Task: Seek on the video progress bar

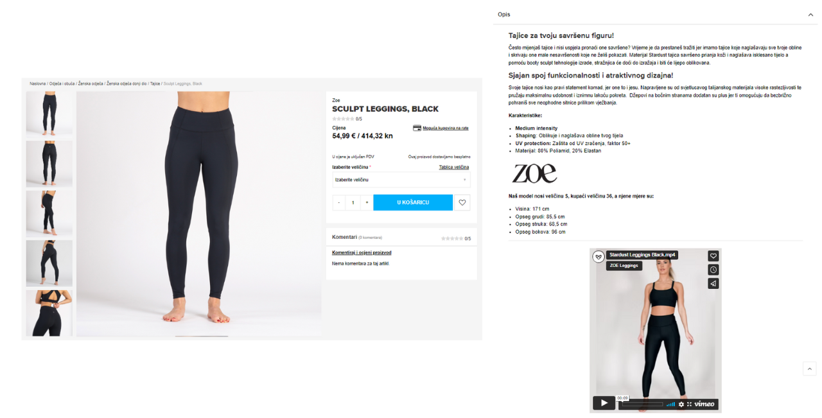Action: 642,405
